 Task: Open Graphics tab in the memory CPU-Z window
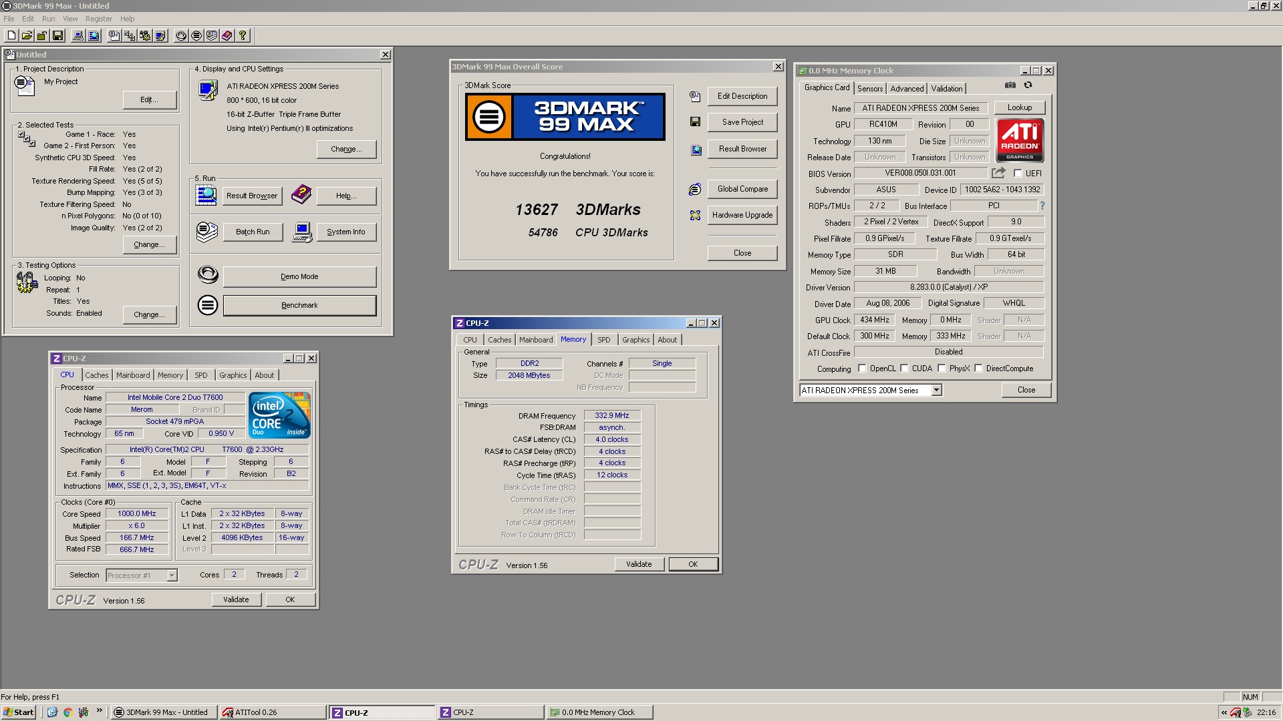(635, 340)
